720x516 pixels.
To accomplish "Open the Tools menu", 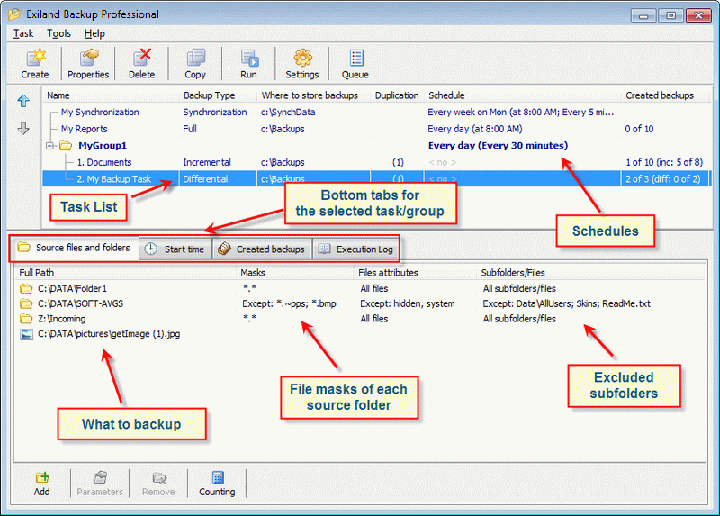I will click(58, 33).
